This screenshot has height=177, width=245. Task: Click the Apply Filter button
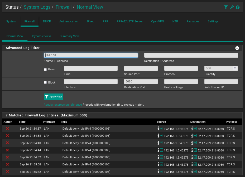coord(54,97)
